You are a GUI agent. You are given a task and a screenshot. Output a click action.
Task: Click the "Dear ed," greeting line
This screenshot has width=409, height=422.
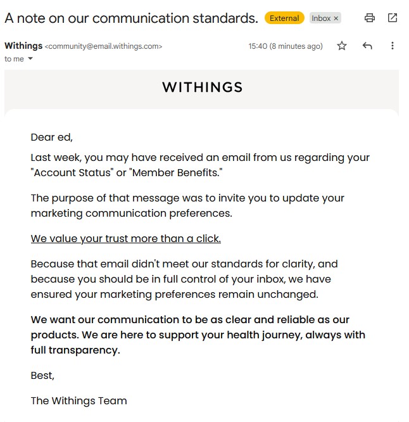pyautogui.click(x=52, y=137)
